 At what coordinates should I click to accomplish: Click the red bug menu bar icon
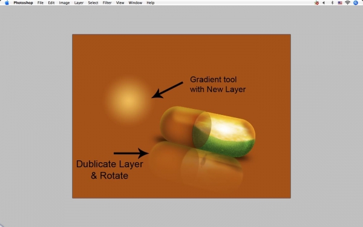coord(316,3)
